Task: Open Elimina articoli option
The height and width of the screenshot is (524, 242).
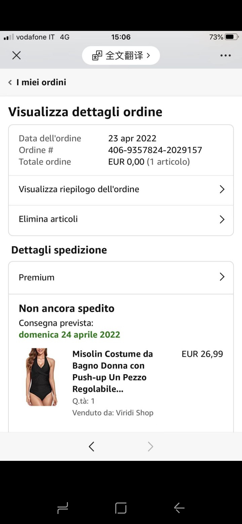Action: pyautogui.click(x=48, y=219)
